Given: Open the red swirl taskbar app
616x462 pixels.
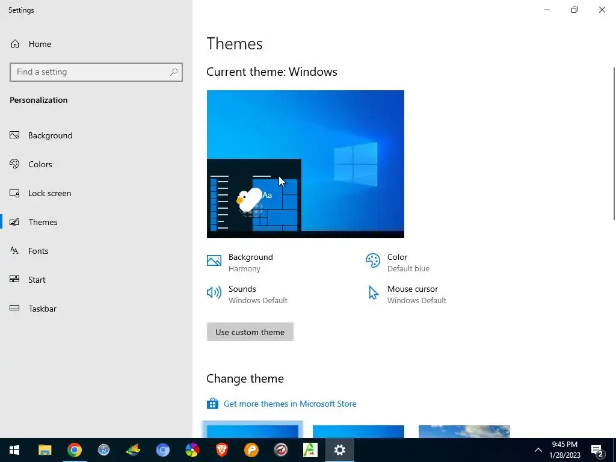Looking at the screenshot, I should point(281,450).
